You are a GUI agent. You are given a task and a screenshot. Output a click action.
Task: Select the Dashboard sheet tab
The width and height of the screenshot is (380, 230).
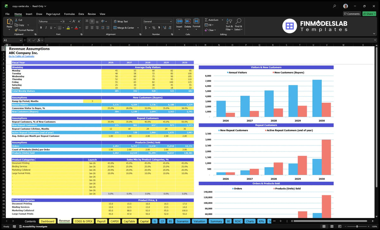47,221
